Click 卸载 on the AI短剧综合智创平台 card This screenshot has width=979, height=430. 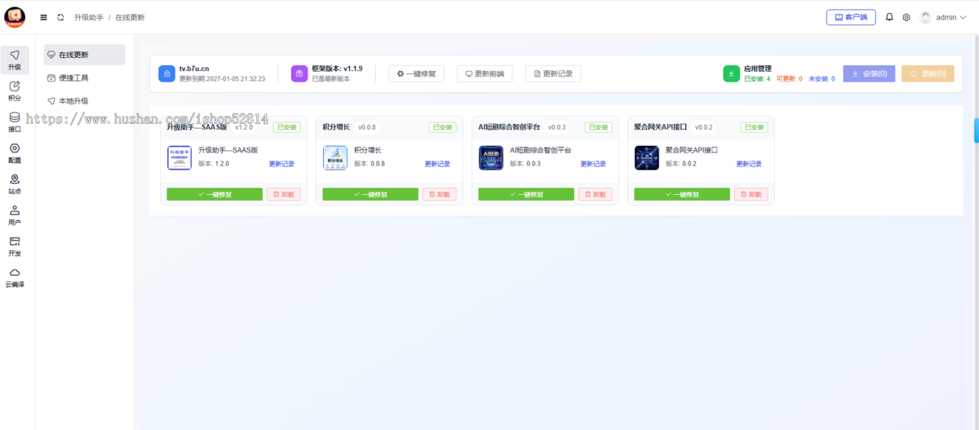click(x=595, y=194)
